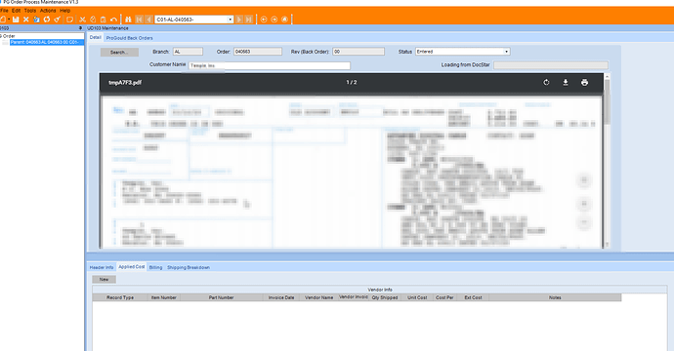Switch to the ProGould Back Orders tab

click(x=129, y=38)
